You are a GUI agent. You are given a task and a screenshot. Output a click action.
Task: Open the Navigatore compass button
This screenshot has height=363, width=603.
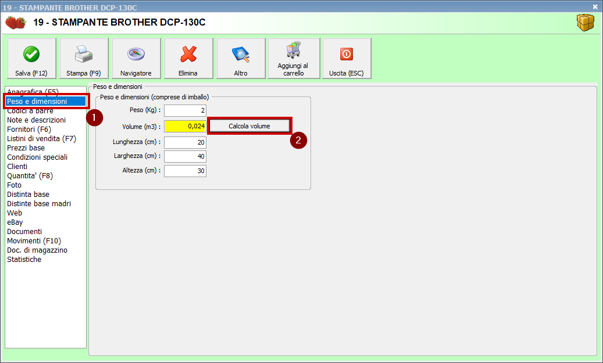pyautogui.click(x=136, y=59)
